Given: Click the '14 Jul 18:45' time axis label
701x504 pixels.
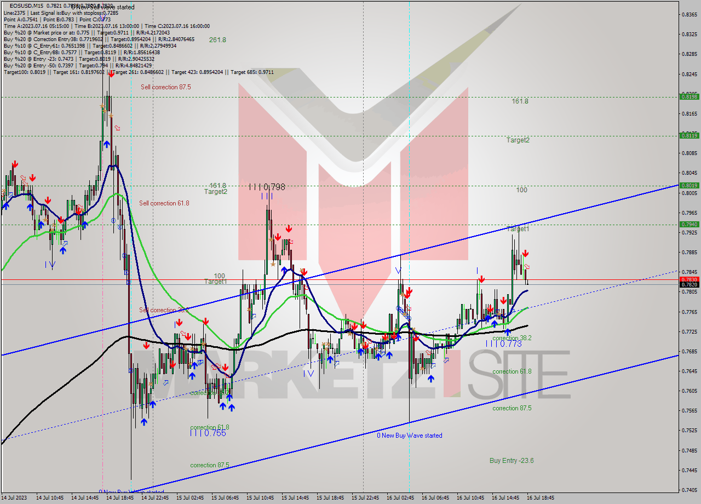Looking at the screenshot, I should (x=120, y=498).
